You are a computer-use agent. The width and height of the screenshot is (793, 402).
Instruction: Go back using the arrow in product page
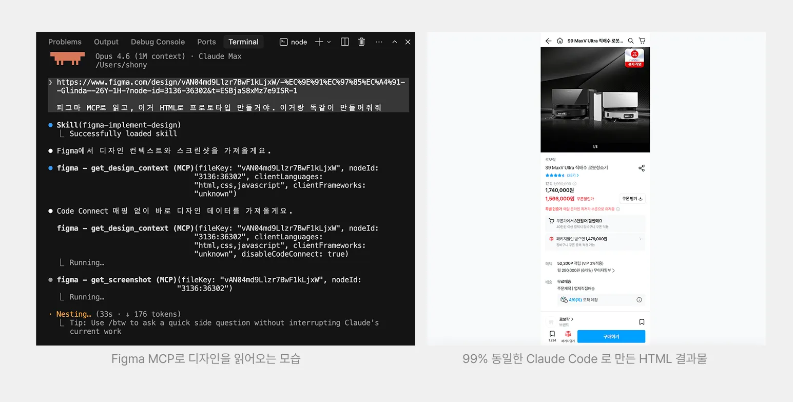coord(548,41)
